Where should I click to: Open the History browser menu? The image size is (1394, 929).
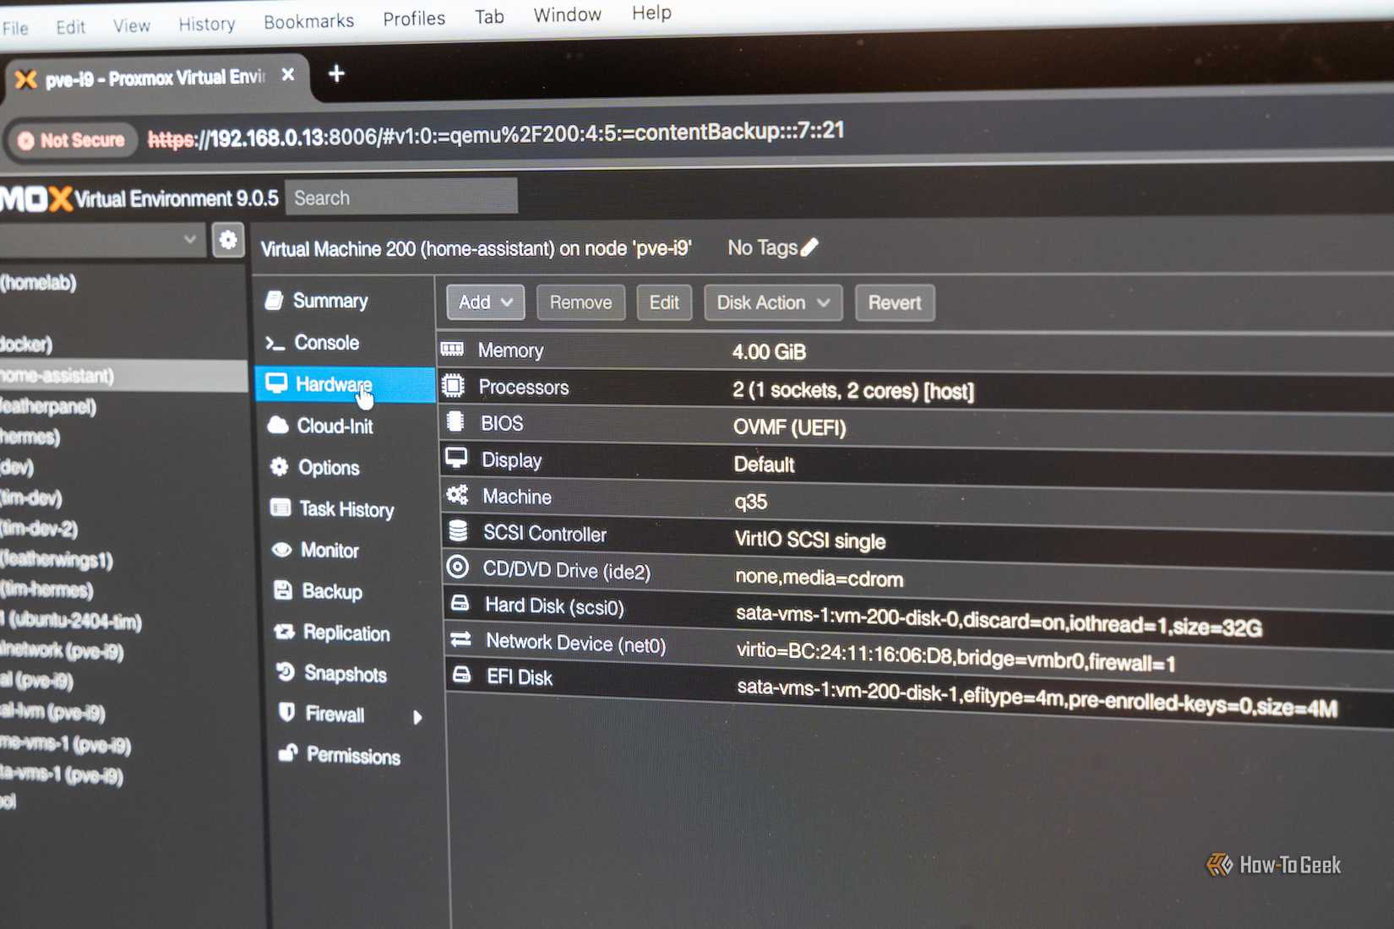[207, 24]
